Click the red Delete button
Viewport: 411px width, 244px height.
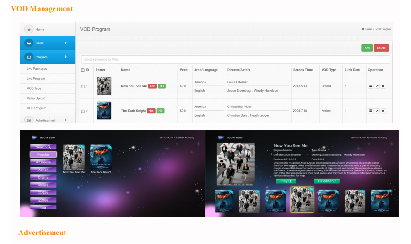pos(381,48)
